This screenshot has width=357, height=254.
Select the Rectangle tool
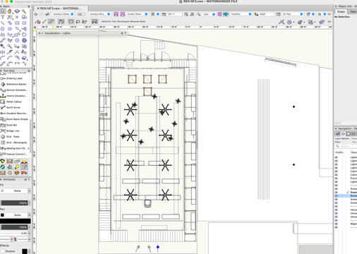pyautogui.click(x=17, y=23)
